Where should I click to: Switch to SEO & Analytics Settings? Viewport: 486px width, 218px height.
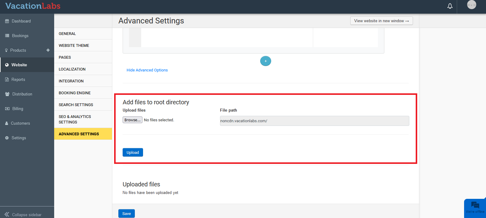pos(75,119)
